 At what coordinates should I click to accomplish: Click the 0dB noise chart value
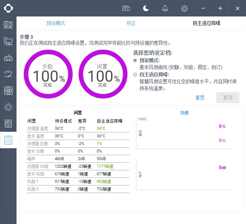click(223, 167)
